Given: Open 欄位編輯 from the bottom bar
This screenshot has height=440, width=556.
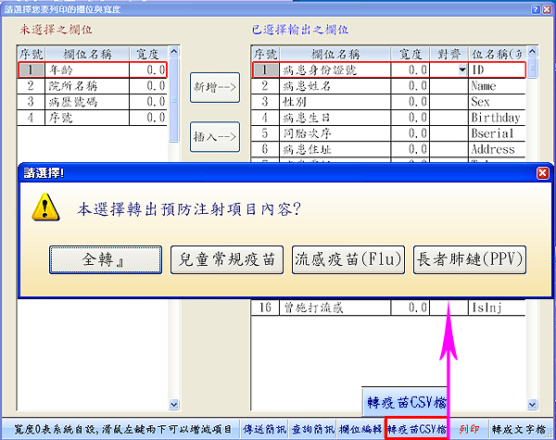Looking at the screenshot, I should tap(360, 430).
